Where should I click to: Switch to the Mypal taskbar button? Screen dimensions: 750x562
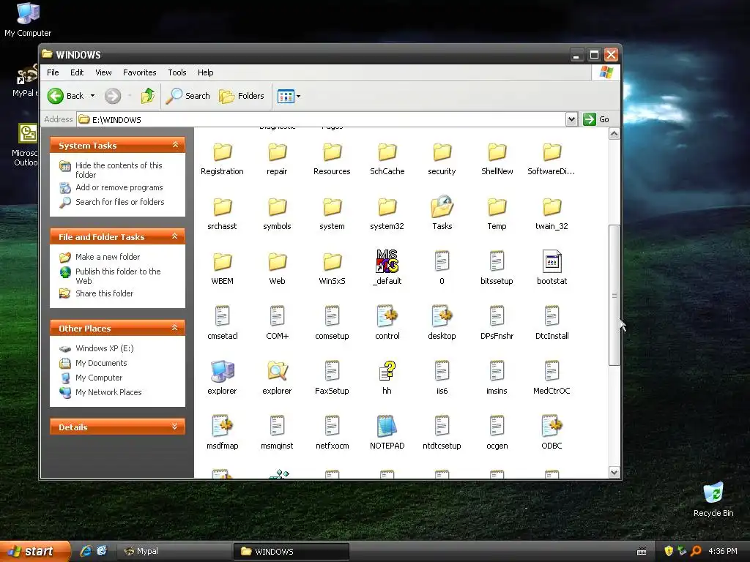(x=174, y=552)
